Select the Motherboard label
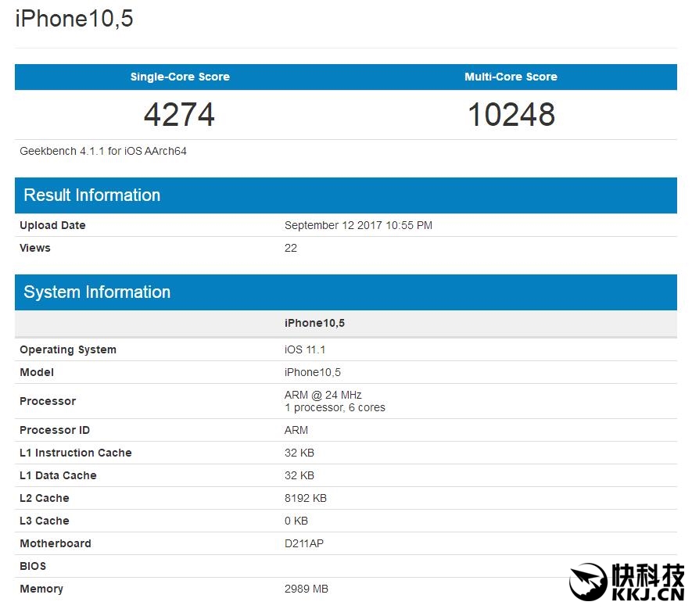This screenshot has width=692, height=609. pos(56,543)
